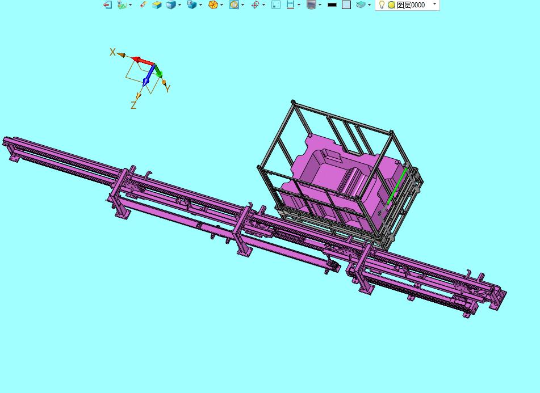Click the gray monitor display icon
Viewport: 540px width, 393px height.
[x=311, y=5]
